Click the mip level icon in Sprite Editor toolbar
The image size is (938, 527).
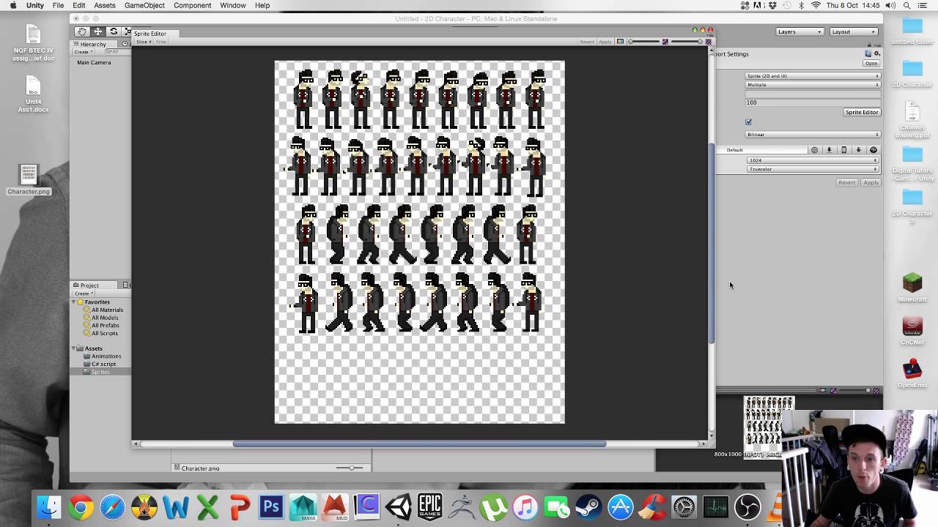[x=665, y=42]
